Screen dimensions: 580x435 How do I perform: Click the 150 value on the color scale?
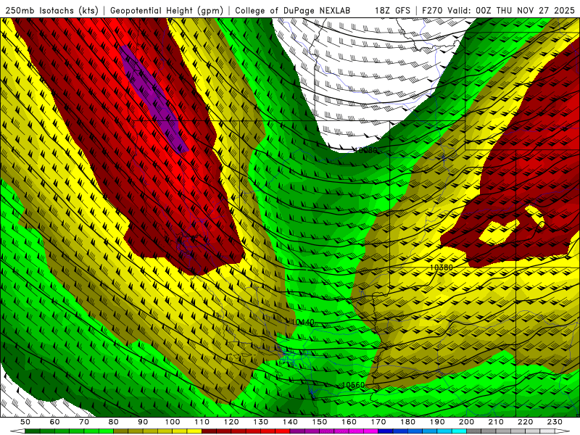(x=320, y=422)
